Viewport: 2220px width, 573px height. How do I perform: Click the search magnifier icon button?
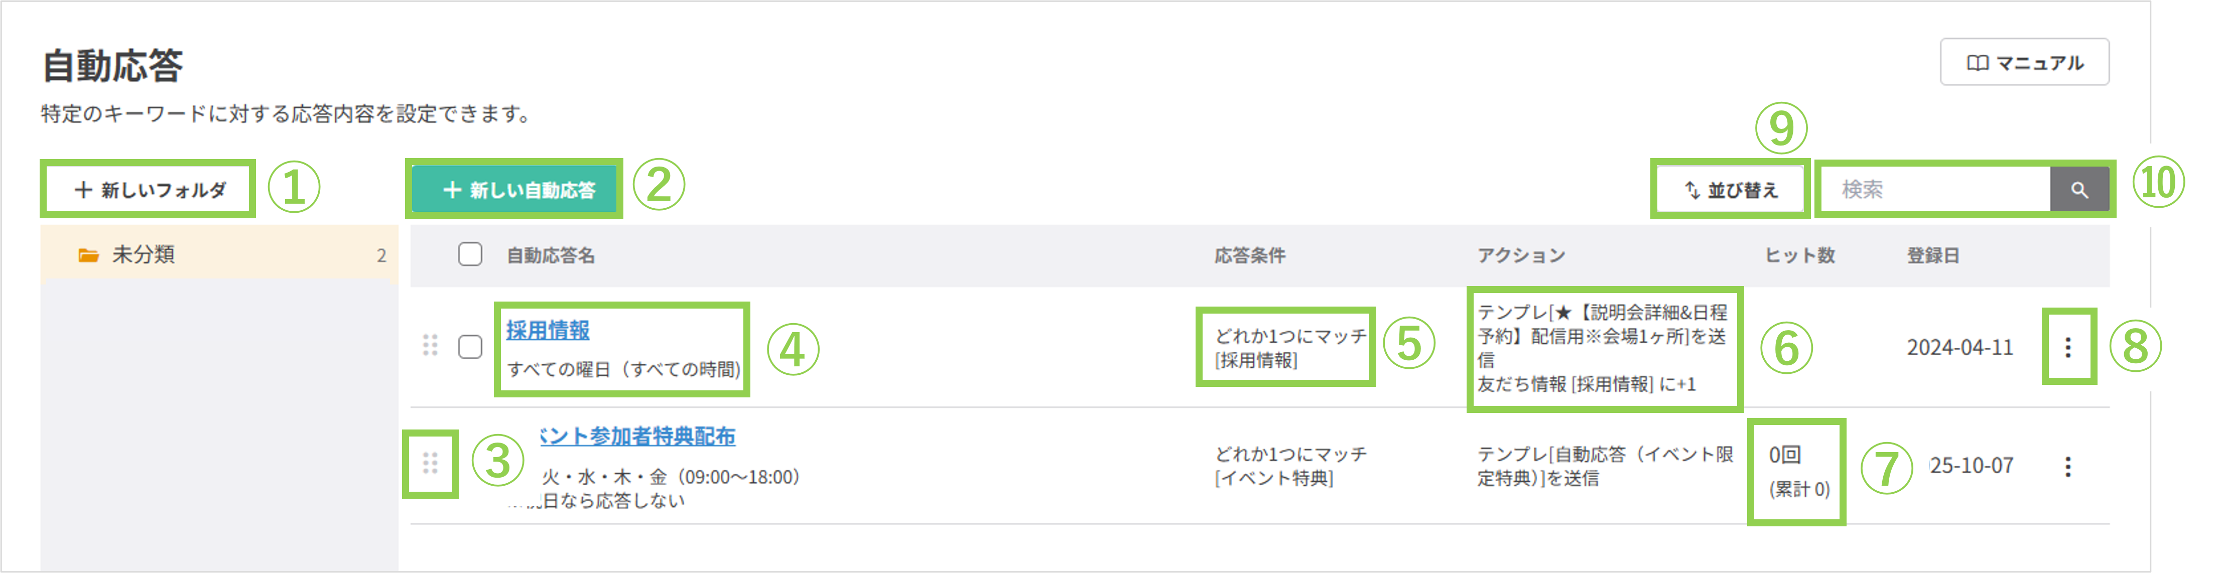(2078, 190)
